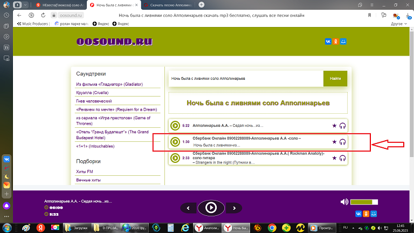
Task: Go to previous track in bottom player
Action: coord(188,208)
